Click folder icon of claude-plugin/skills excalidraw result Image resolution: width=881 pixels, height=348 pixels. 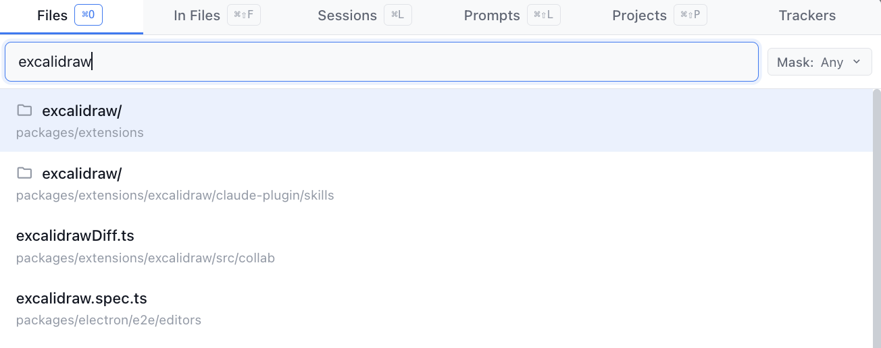click(24, 173)
